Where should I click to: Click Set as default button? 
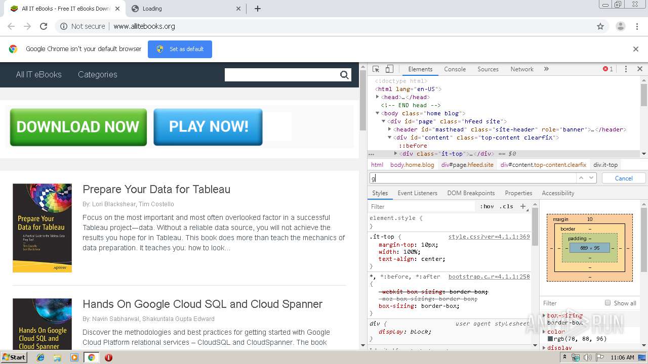180,49
